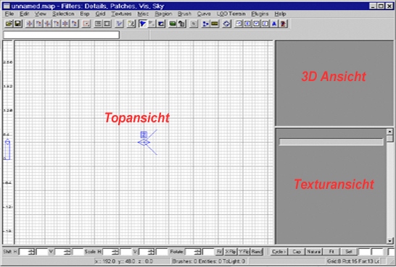Toggle the circular rotate icon in toolbar
The height and width of the screenshot is (267, 396).
226,24
